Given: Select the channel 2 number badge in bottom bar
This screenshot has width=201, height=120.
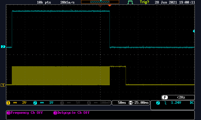Looking at the screenshot, I should (35, 103).
